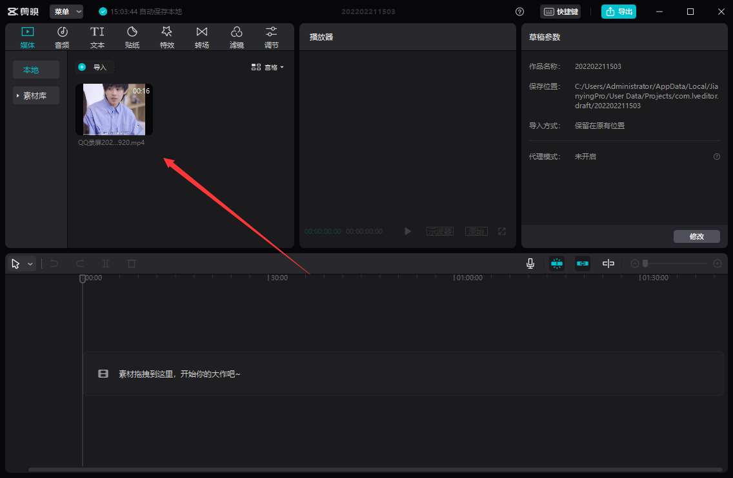Open the 特效 (Effects) panel
733x478 pixels.
click(166, 35)
